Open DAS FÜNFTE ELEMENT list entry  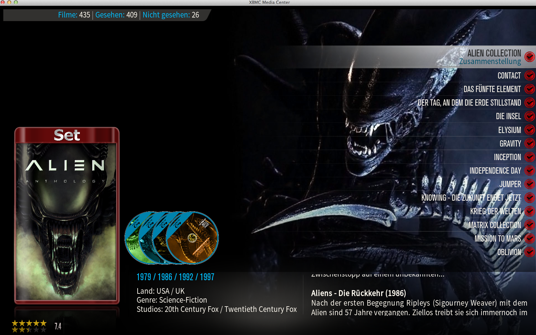492,89
